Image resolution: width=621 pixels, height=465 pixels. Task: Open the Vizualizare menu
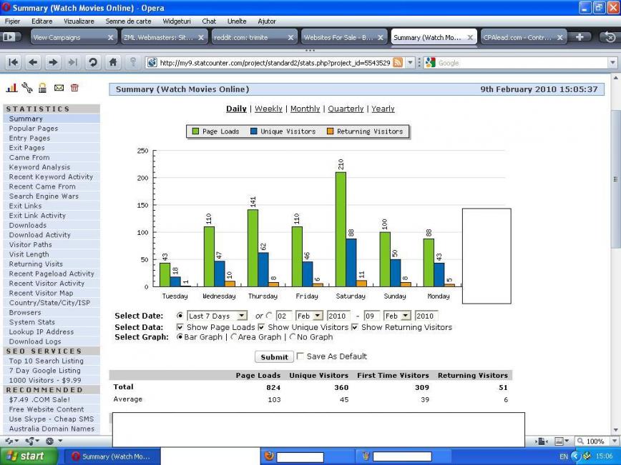tap(79, 21)
